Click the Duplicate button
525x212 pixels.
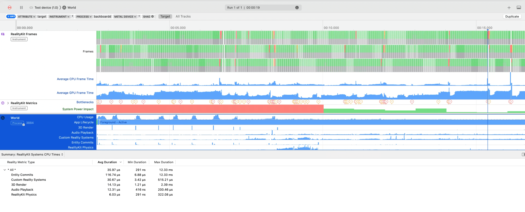512,16
